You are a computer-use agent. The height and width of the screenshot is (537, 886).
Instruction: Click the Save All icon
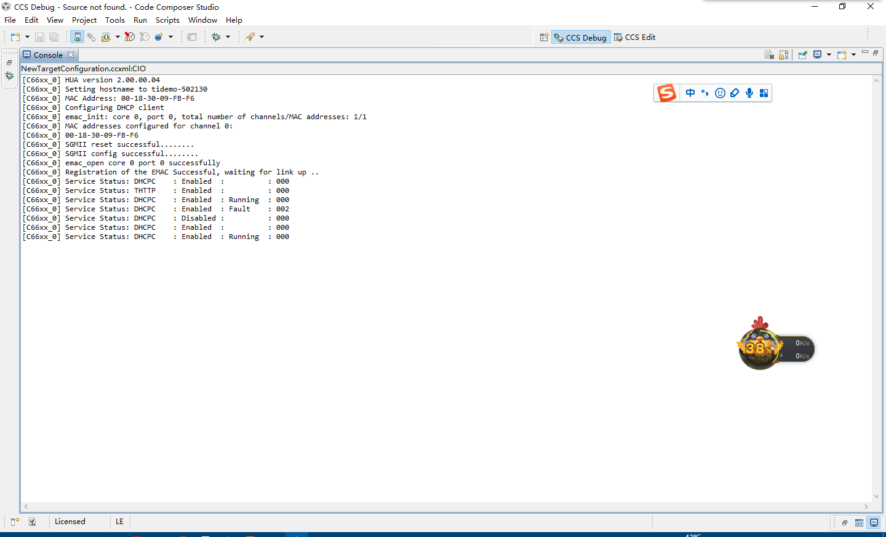(54, 37)
